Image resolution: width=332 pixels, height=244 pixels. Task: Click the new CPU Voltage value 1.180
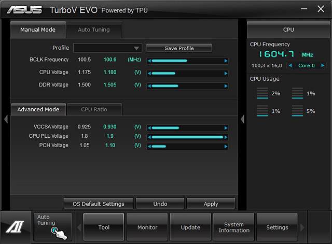(x=110, y=73)
